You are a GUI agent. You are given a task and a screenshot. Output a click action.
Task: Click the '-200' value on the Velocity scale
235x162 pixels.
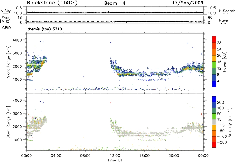click(x=222, y=142)
